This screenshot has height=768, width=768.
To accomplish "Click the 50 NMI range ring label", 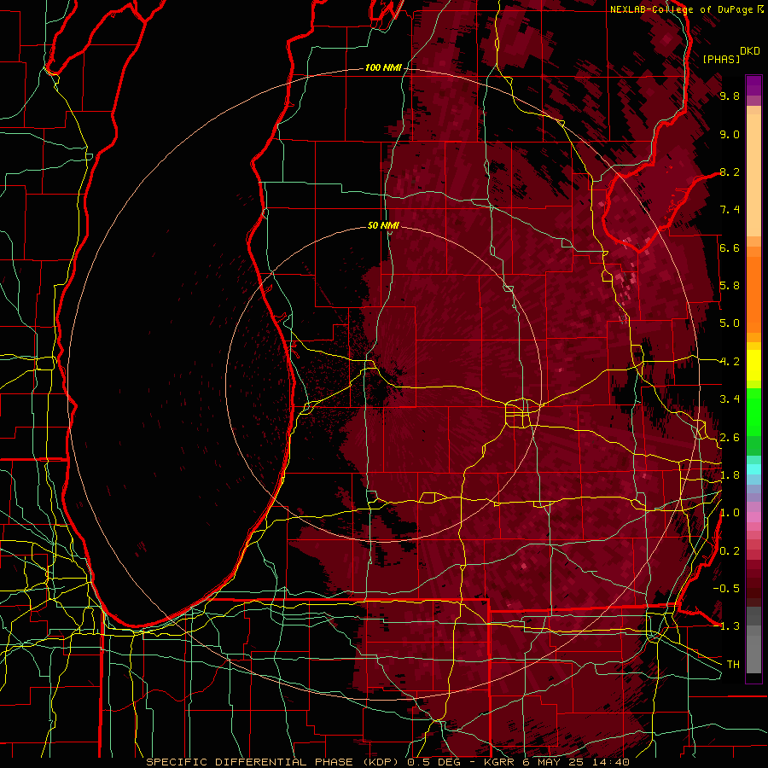I will tap(383, 225).
